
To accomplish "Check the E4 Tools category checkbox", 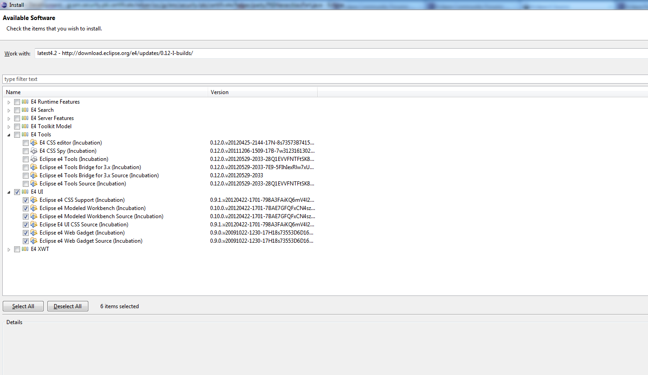I will (17, 135).
